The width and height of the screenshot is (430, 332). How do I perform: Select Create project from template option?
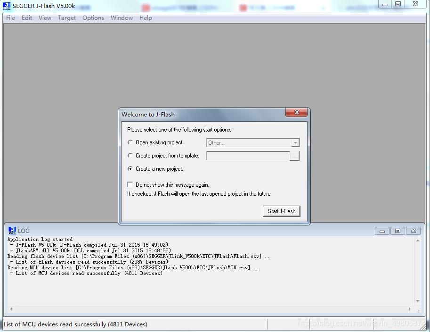[x=130, y=156]
